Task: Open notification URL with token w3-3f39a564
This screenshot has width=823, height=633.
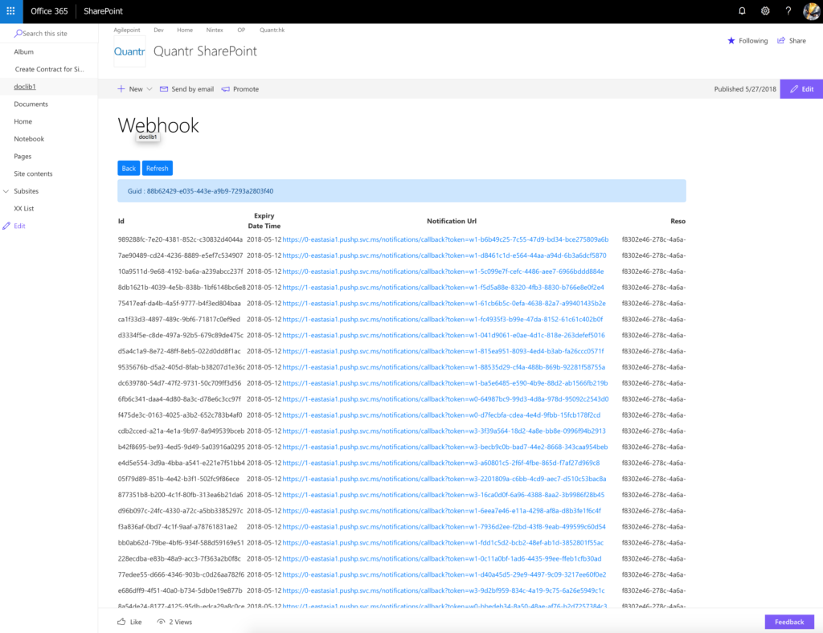Action: tap(444, 431)
